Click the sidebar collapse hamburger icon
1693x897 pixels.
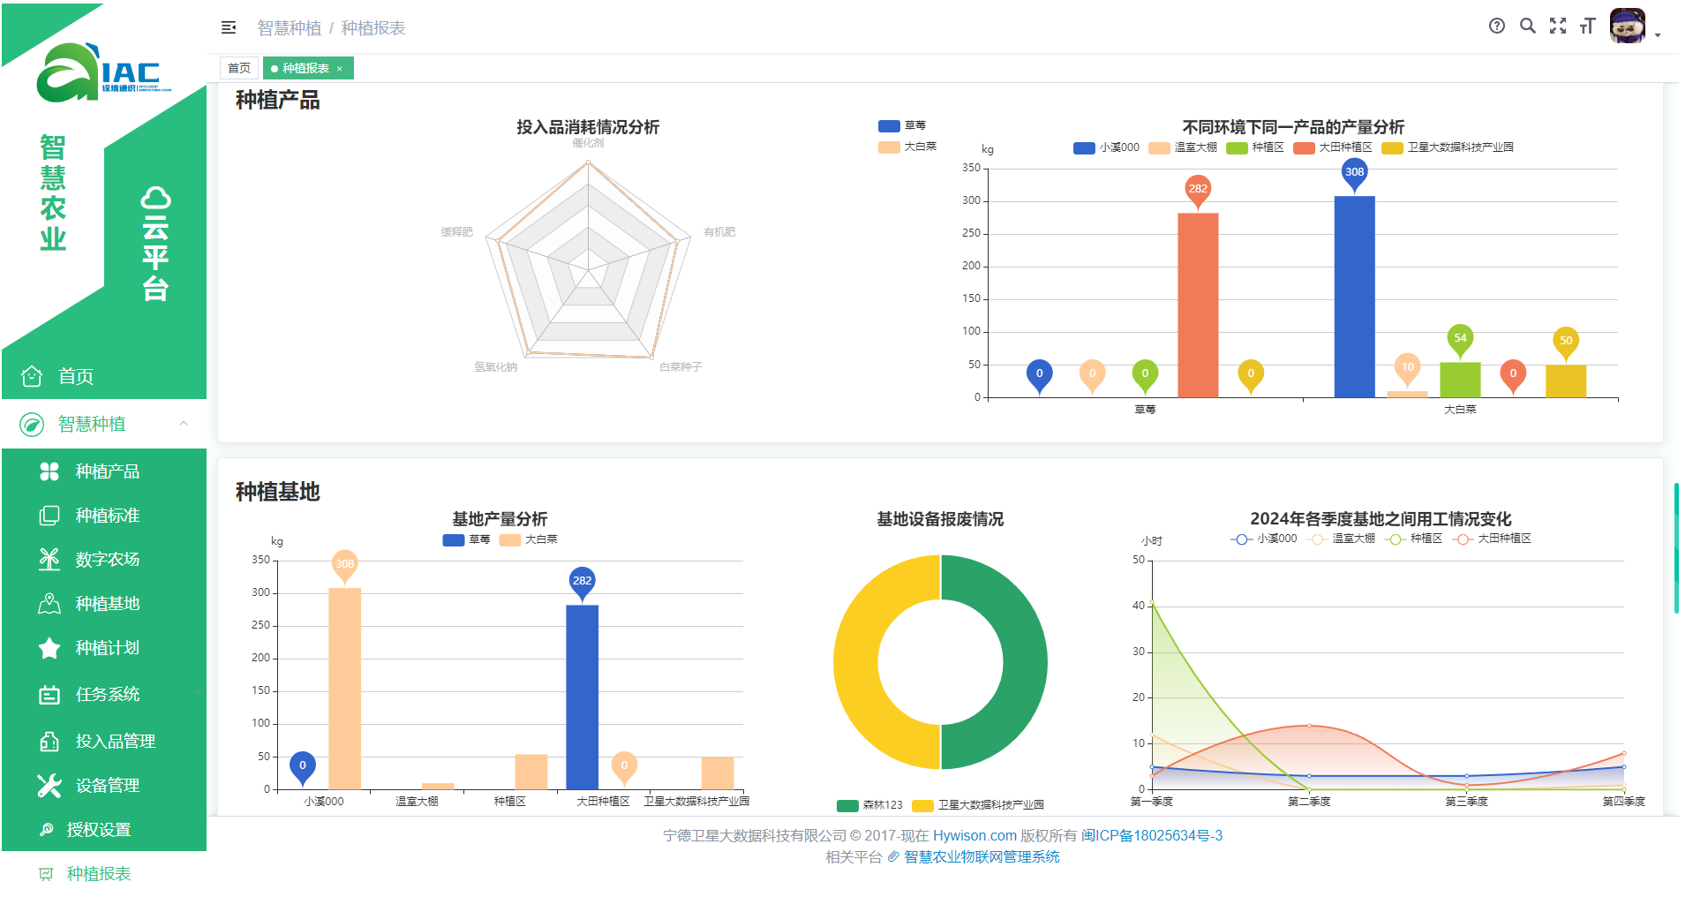(x=229, y=27)
